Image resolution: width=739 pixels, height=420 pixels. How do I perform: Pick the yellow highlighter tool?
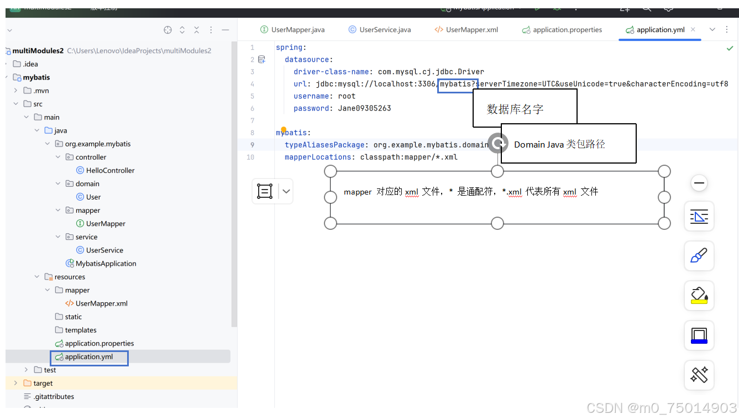pos(699,296)
